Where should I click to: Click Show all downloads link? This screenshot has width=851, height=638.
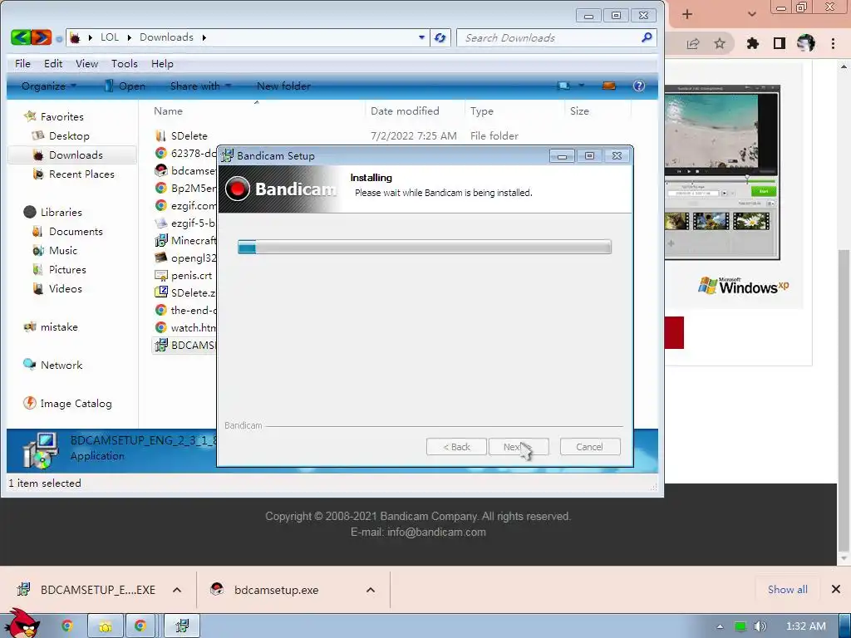click(x=788, y=590)
